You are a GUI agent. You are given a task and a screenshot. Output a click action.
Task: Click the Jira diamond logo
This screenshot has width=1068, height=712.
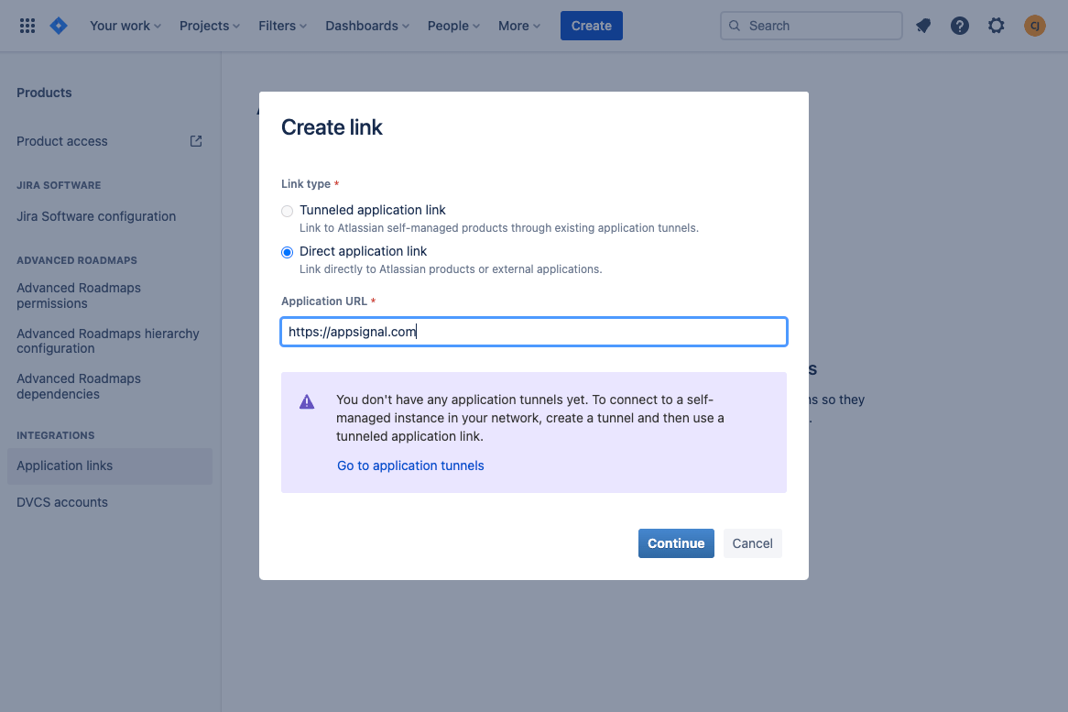tap(59, 26)
